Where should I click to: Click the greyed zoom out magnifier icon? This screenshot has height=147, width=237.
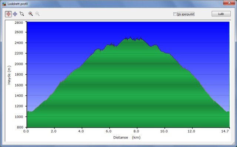pos(37,14)
